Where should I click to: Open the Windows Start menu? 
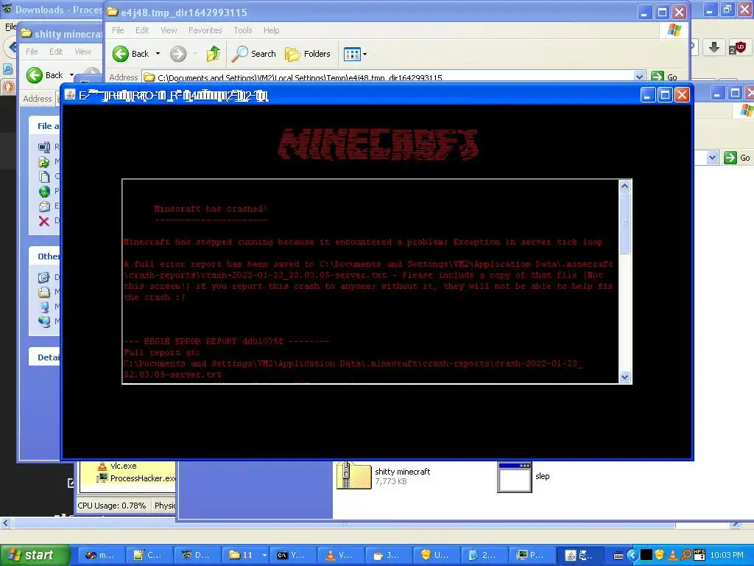pos(35,555)
